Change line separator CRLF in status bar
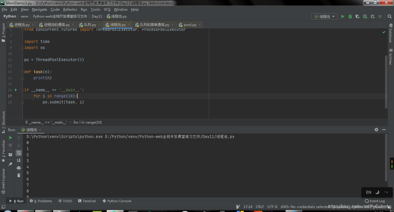This screenshot has height=212, width=394. pos(260,207)
